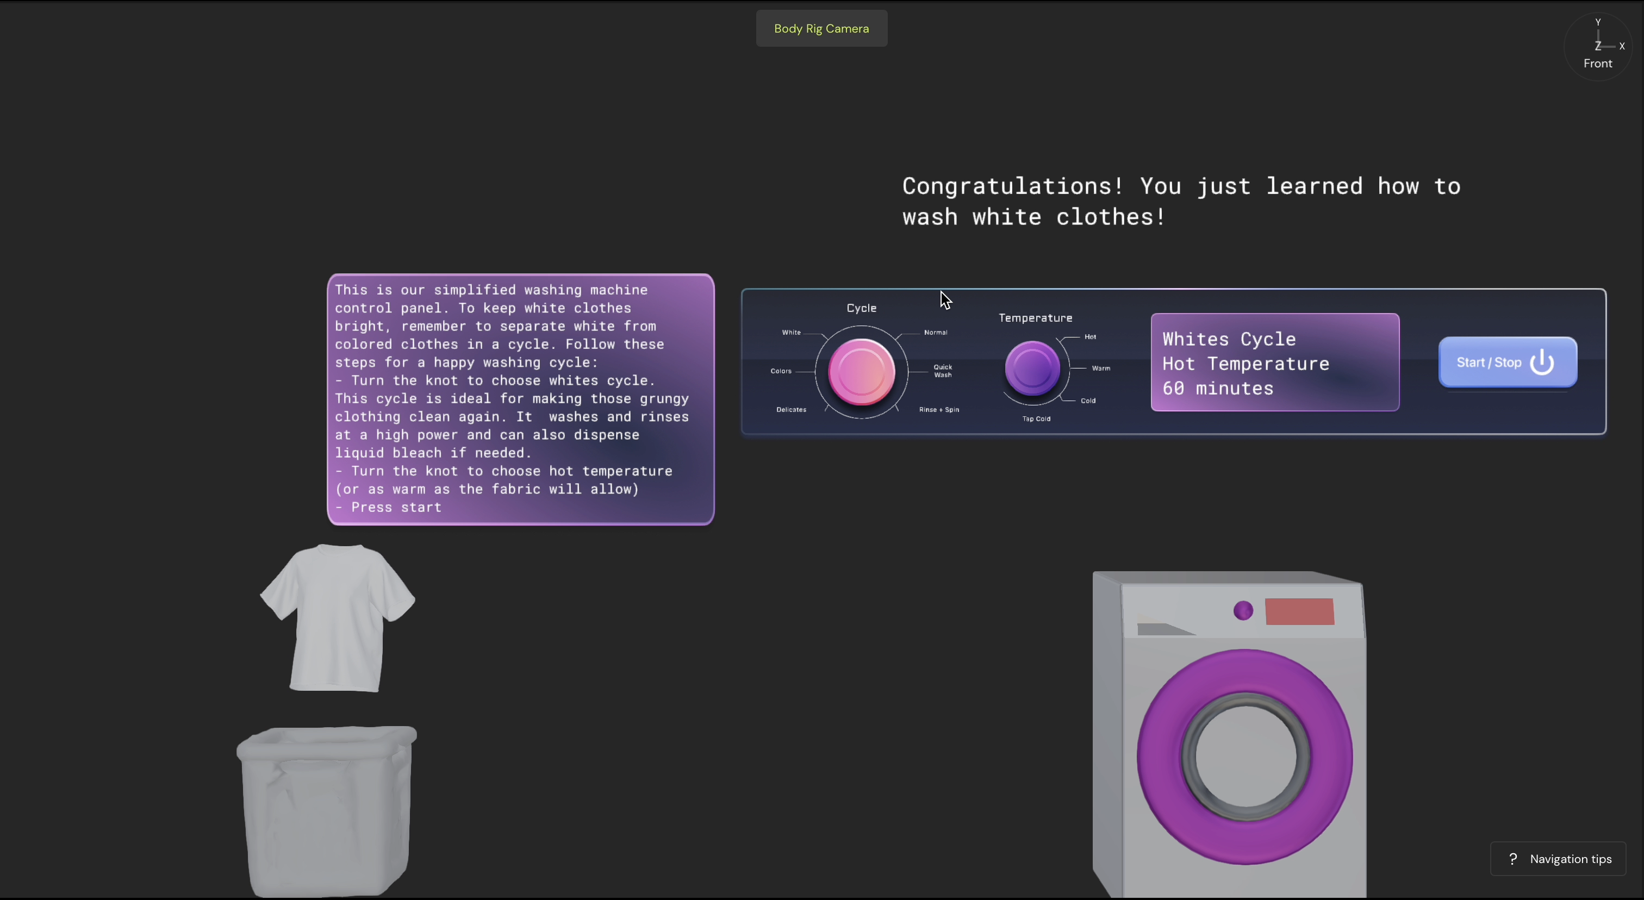Select the White cycle option
1644x900 pixels.
[792, 332]
